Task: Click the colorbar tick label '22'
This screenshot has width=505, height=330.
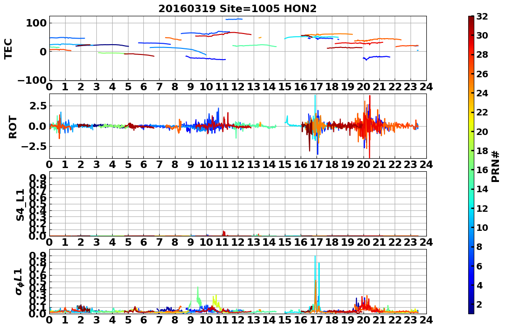Action: (x=482, y=112)
